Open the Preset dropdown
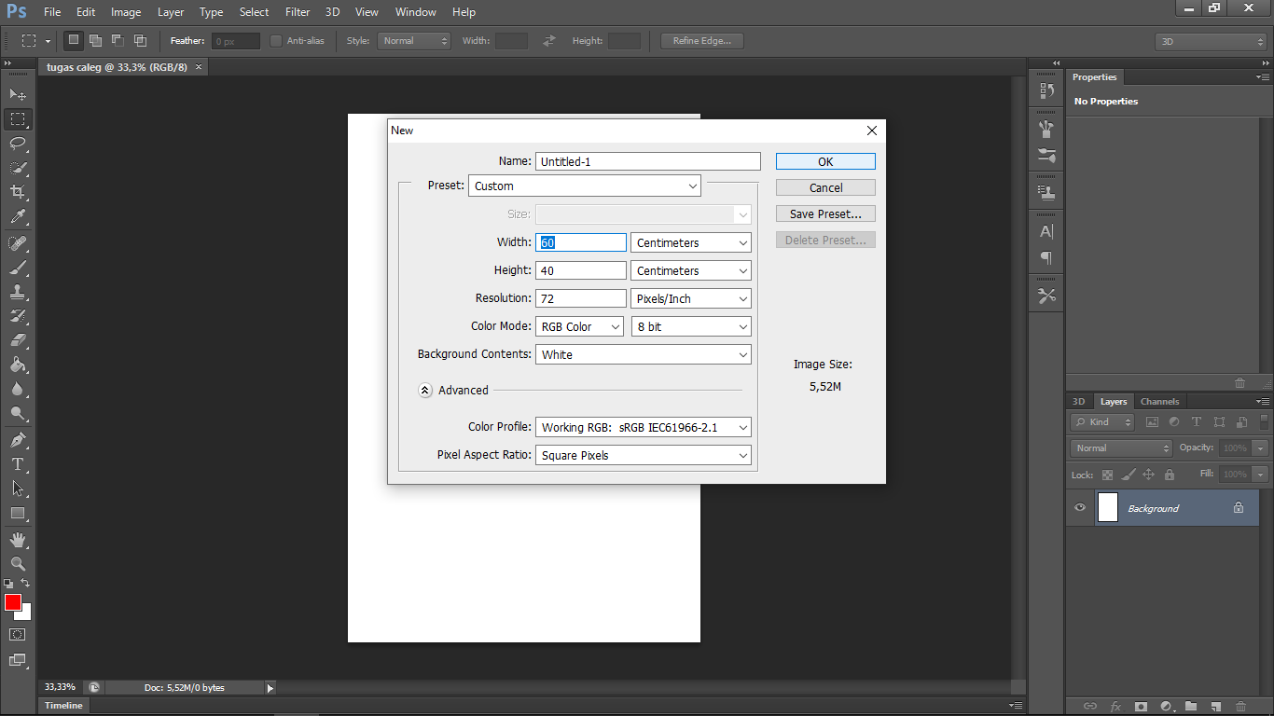 coord(585,186)
